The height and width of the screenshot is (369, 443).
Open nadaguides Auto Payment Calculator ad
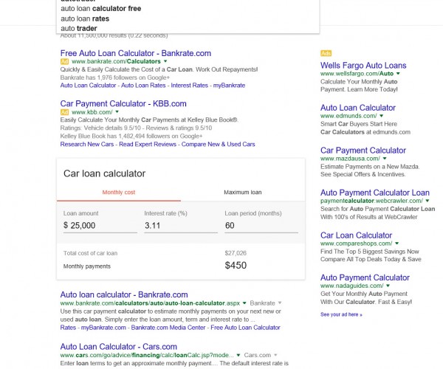coord(365,277)
